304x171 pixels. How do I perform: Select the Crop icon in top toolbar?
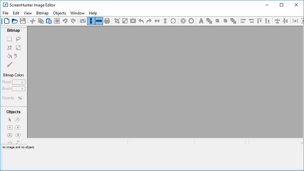tap(117, 21)
